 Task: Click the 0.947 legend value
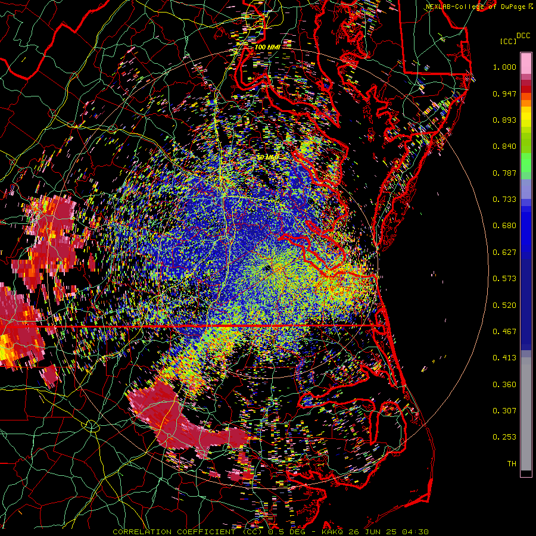504,94
